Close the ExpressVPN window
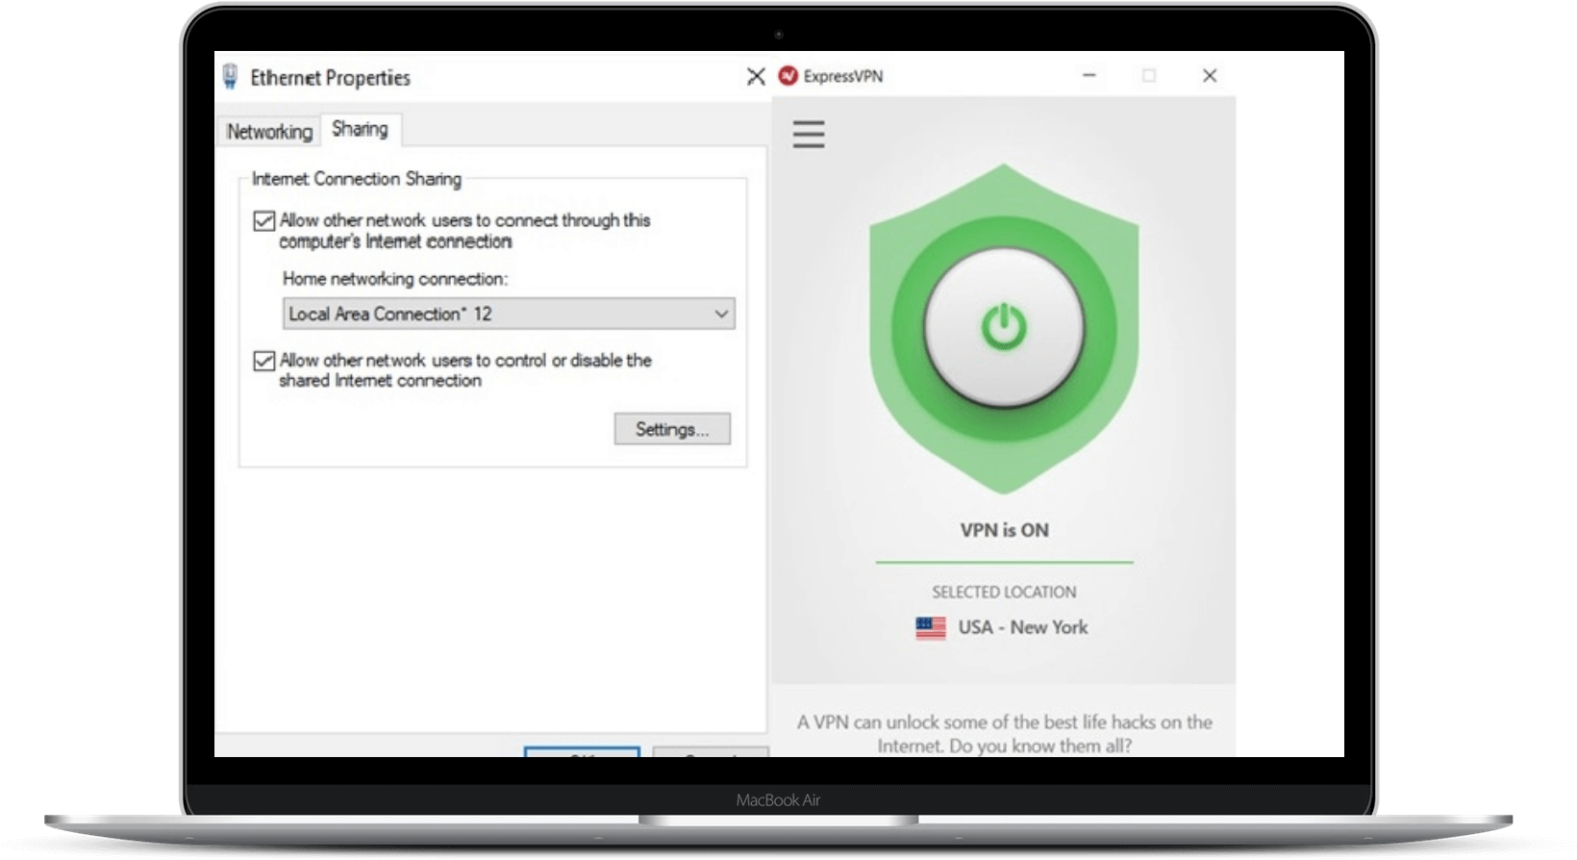The height and width of the screenshot is (860, 1577). tap(1210, 76)
